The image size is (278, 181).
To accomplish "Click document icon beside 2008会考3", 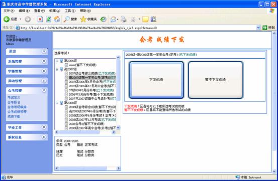I will point(66,124).
